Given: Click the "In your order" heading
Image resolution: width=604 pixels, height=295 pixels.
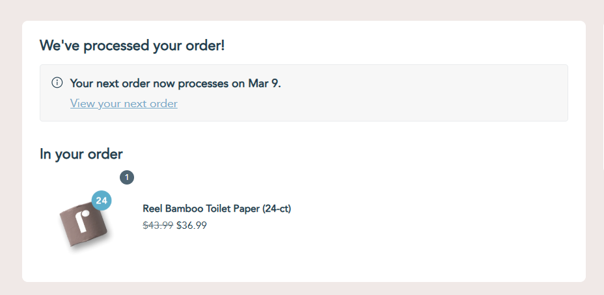Looking at the screenshot, I should coord(81,154).
